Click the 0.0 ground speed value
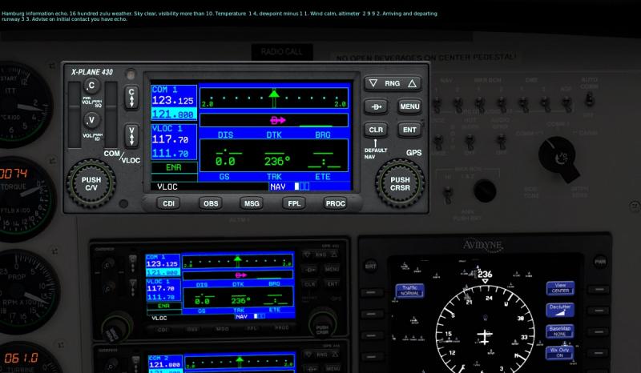 click(x=225, y=162)
